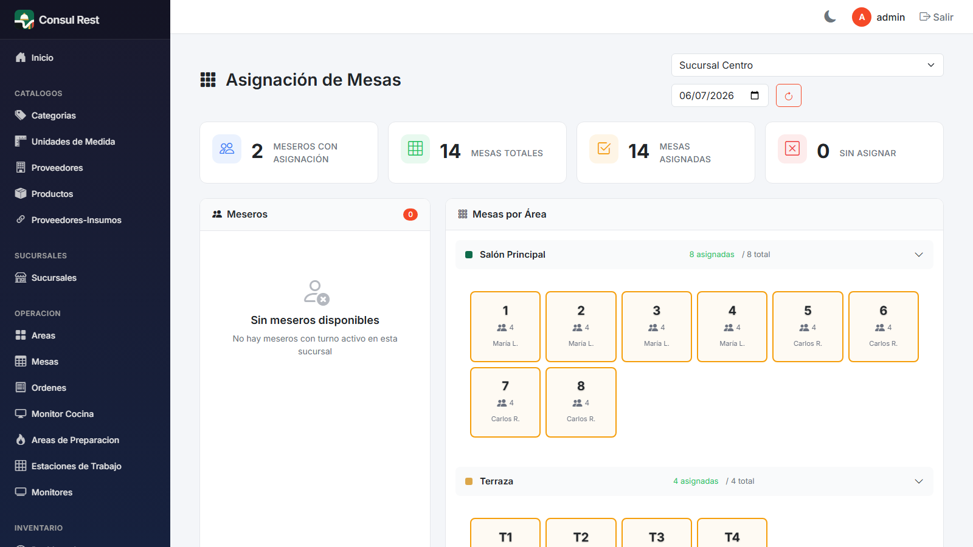The height and width of the screenshot is (547, 973).
Task: Click the Mesas Asignadas check icon
Action: point(604,149)
